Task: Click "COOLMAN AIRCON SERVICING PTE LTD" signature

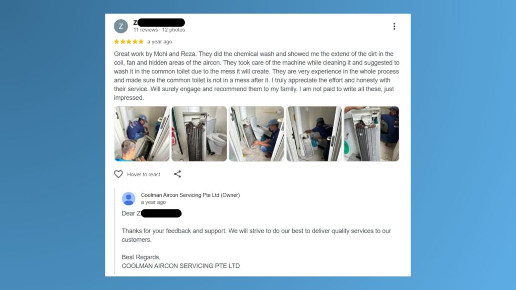Action: [x=181, y=266]
